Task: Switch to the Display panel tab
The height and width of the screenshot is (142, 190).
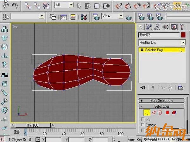Action: [x=174, y=27]
